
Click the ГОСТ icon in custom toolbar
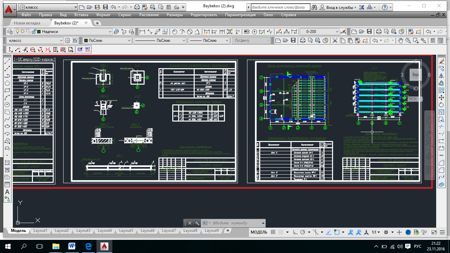(x=88, y=49)
